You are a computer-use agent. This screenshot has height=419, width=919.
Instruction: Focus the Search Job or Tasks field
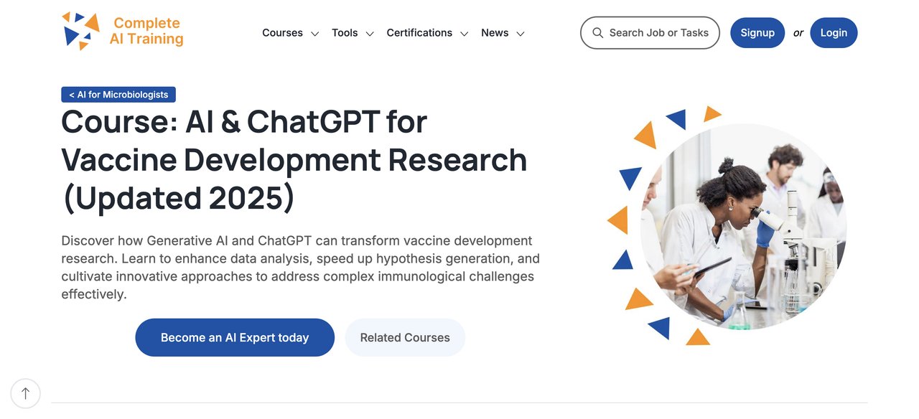click(650, 33)
